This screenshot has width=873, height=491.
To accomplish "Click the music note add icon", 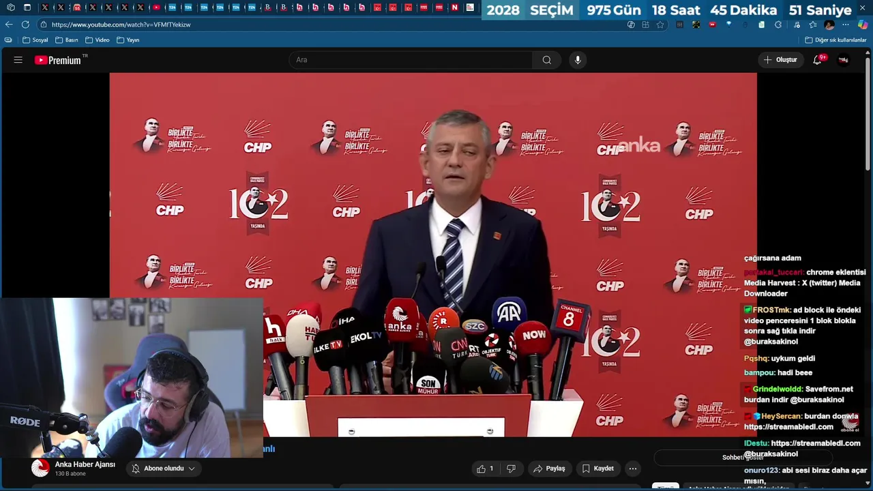I will tap(797, 25).
